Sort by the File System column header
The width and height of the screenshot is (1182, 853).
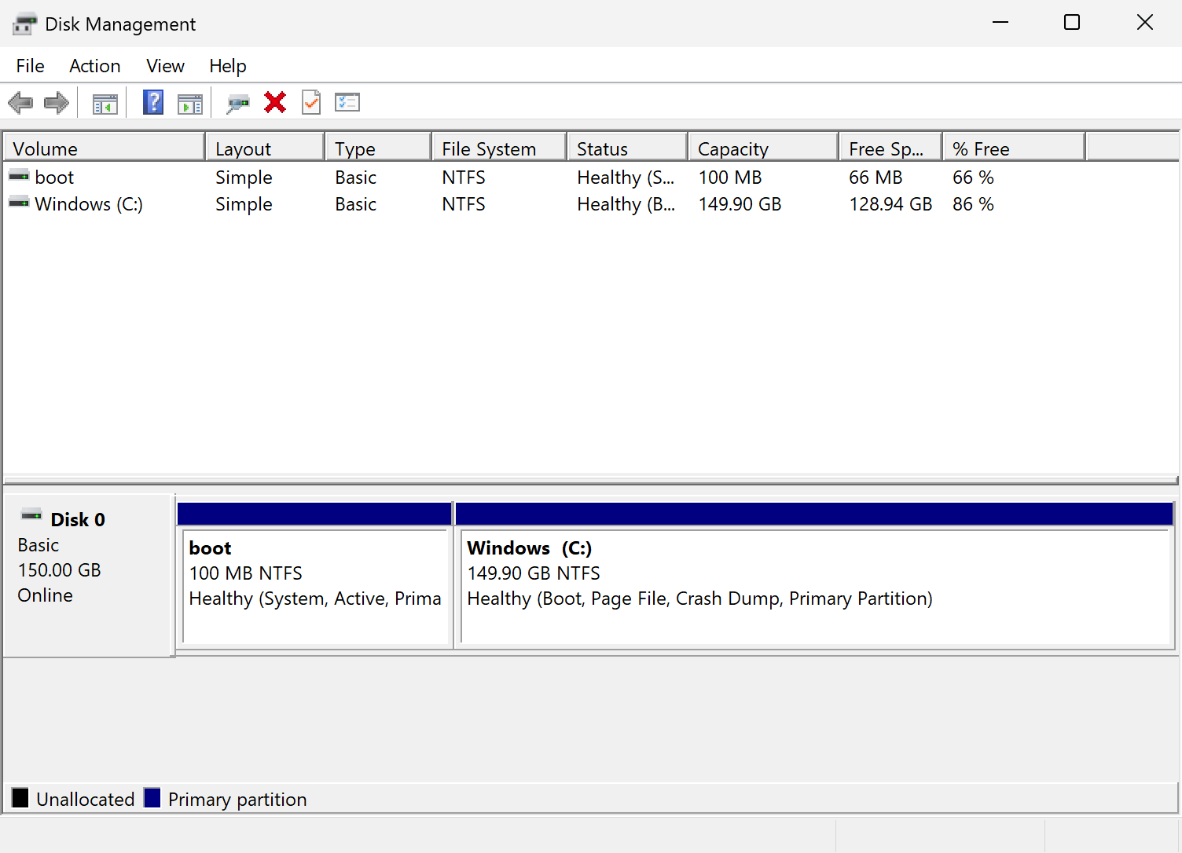click(x=499, y=148)
